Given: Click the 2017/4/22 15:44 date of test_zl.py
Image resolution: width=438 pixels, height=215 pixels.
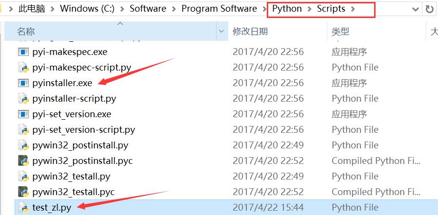Looking at the screenshot, I should click(268, 208).
